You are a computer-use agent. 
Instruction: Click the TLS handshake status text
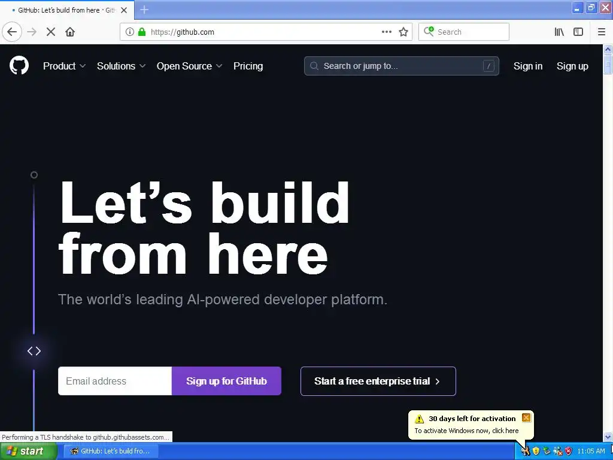[86, 437]
